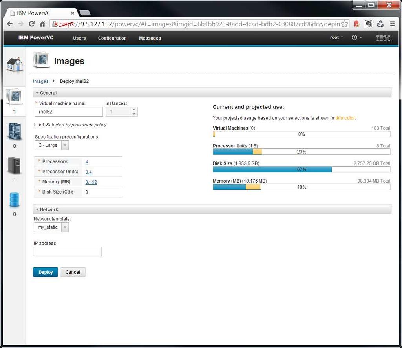
Task: Increment the Instances stepper up arrow
Action: [134, 110]
